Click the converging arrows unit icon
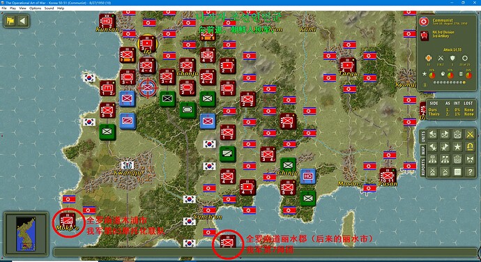The image size is (481, 262). pyautogui.click(x=470, y=160)
